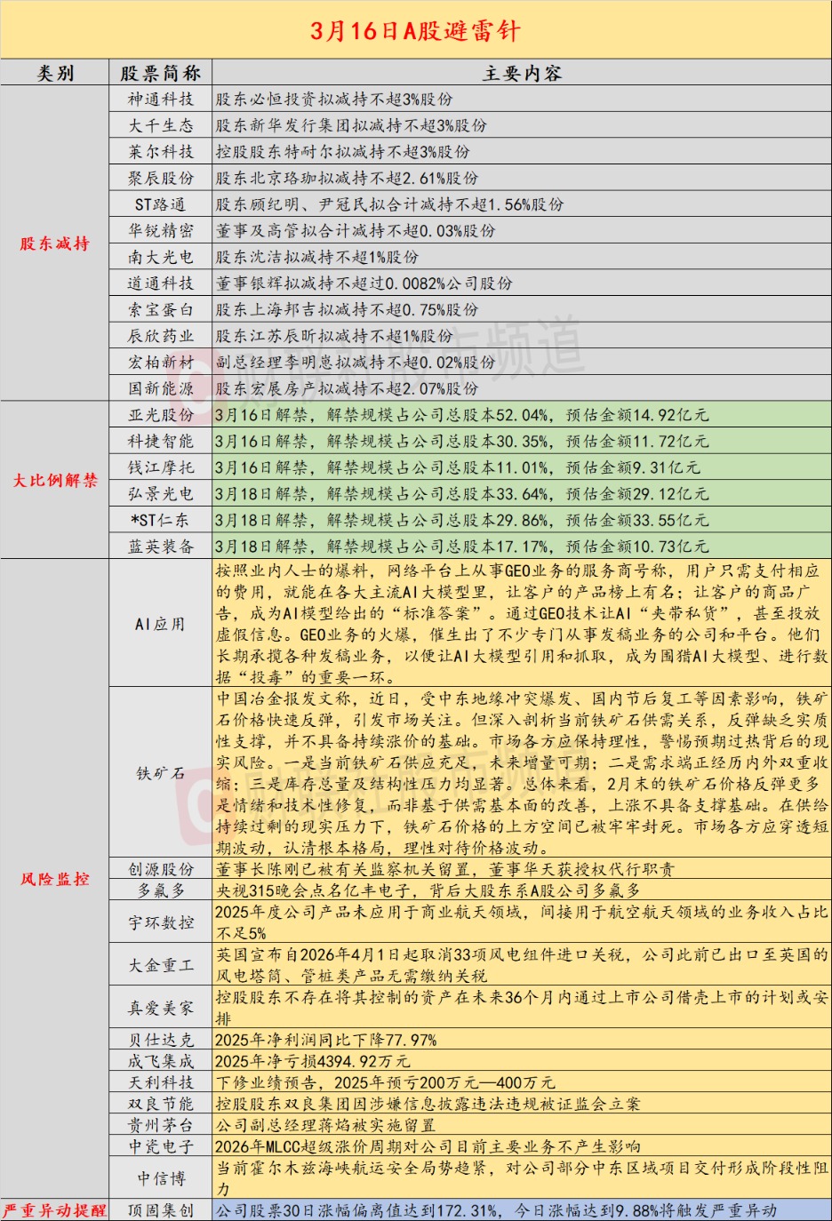Select the '风险监控' category cell
Screen dimensions: 832x1221
55,879
